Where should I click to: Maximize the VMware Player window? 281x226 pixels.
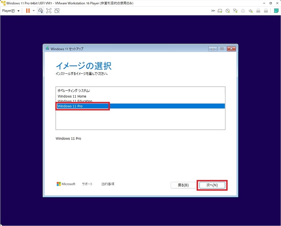pos(271,3)
